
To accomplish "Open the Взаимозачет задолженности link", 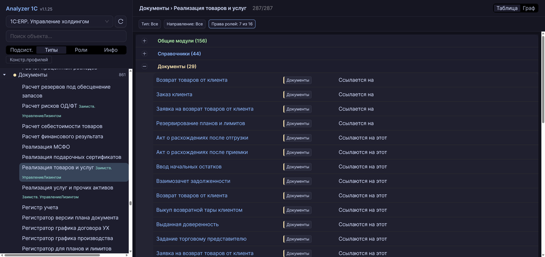I will pos(193,181).
